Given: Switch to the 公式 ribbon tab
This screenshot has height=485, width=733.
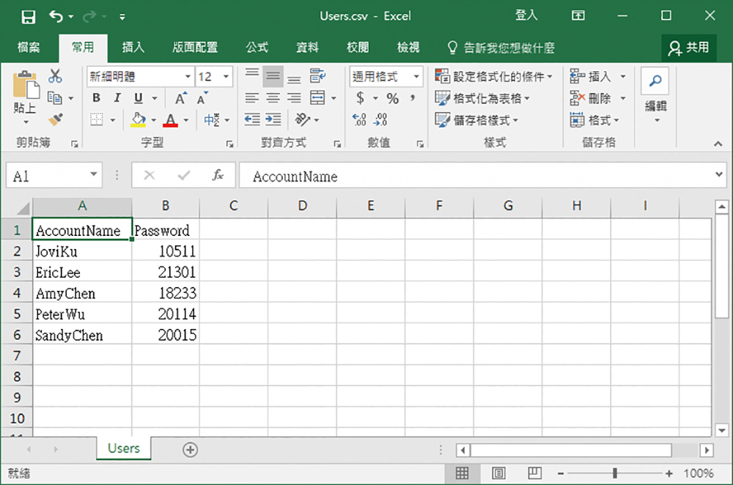Looking at the screenshot, I should coord(257,48).
